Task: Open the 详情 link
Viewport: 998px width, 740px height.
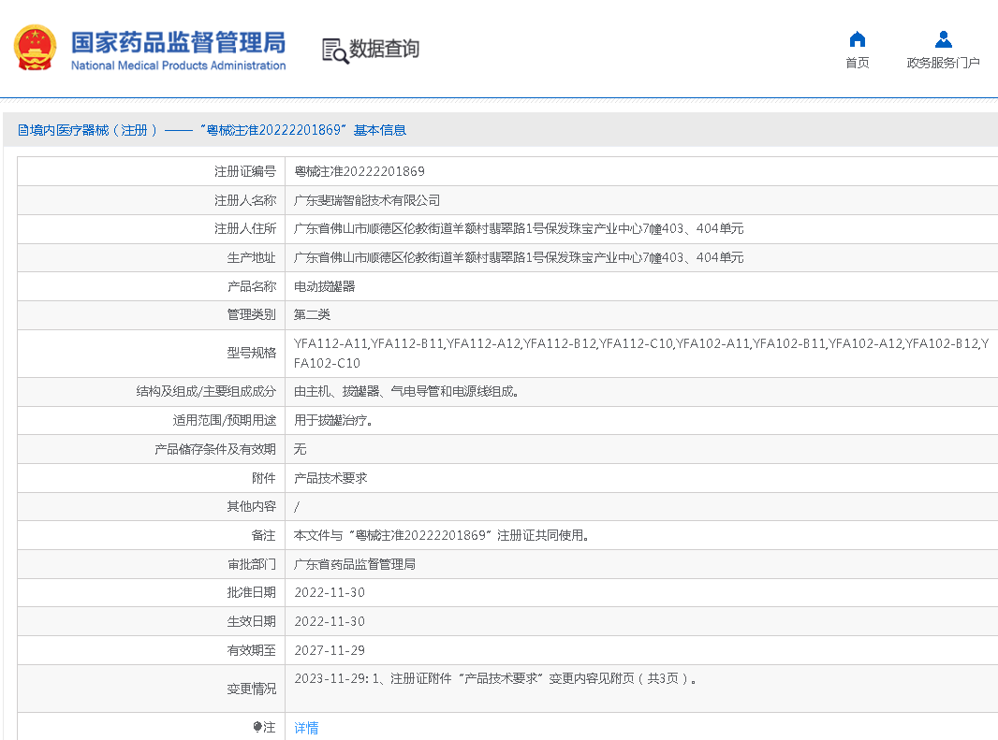Action: pyautogui.click(x=306, y=728)
